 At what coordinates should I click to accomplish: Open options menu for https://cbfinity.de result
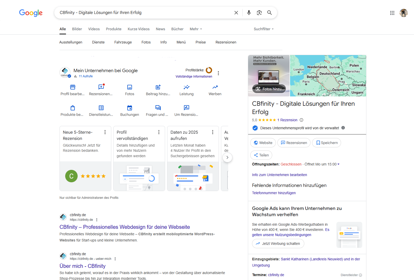tap(97, 220)
